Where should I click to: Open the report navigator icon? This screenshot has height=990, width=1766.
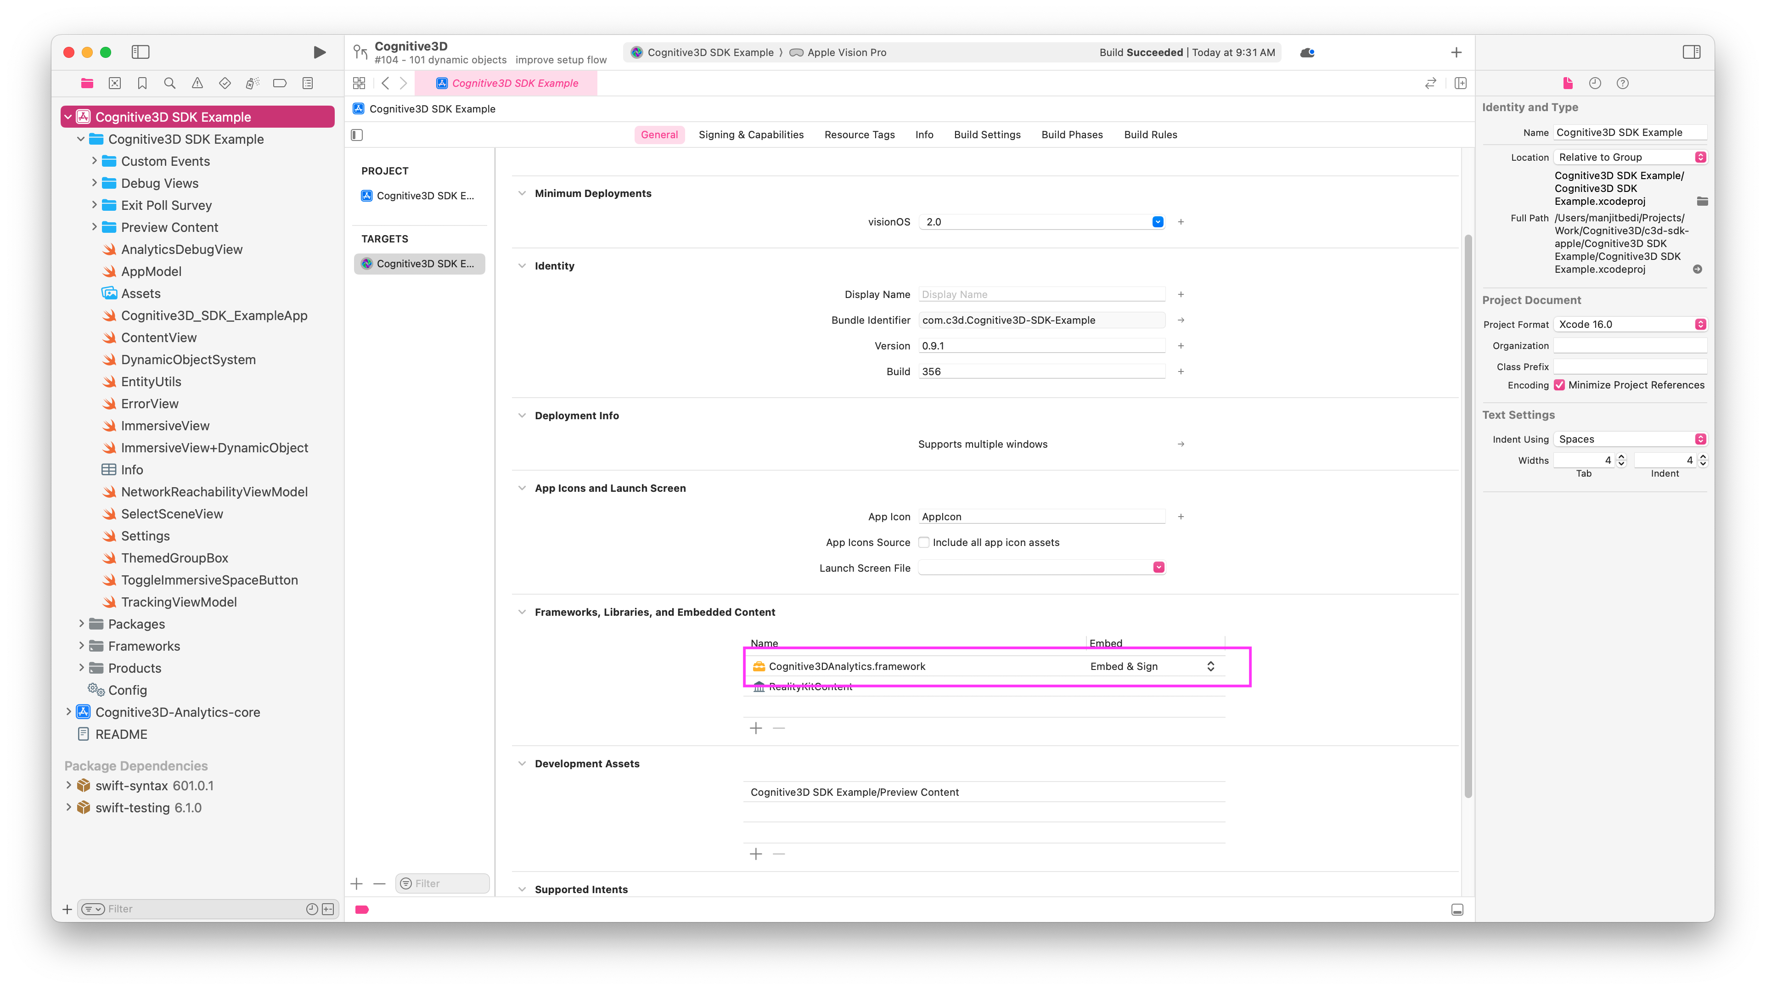click(308, 83)
